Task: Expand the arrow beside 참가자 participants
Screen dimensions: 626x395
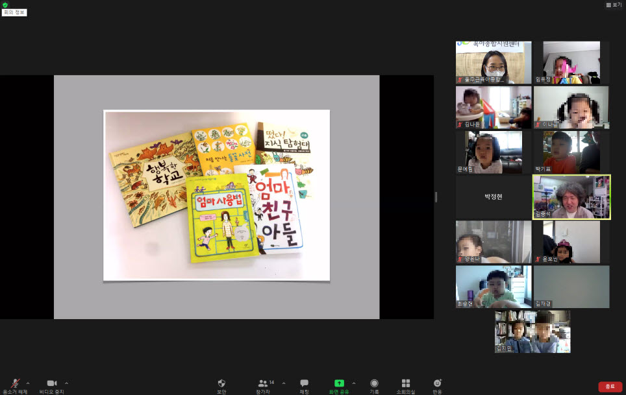Action: pyautogui.click(x=284, y=383)
